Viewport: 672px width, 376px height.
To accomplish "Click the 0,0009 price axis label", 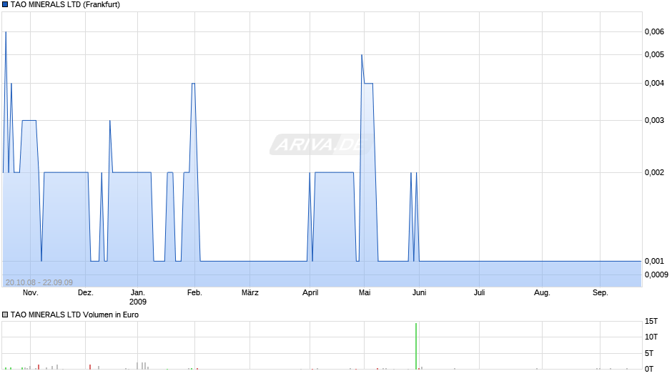I will click(656, 274).
